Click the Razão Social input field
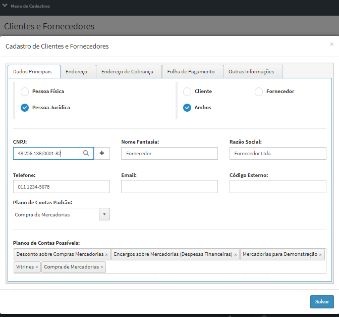339x317 pixels. pyautogui.click(x=278, y=153)
